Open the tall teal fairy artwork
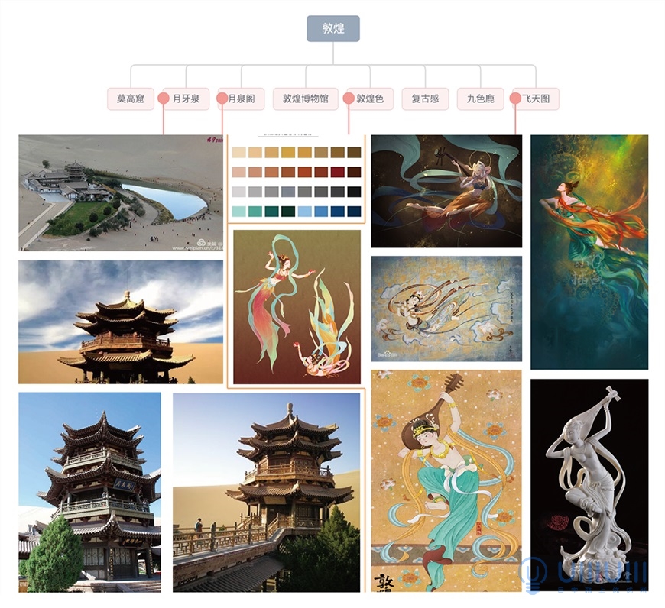The height and width of the screenshot is (608, 665). 589,252
